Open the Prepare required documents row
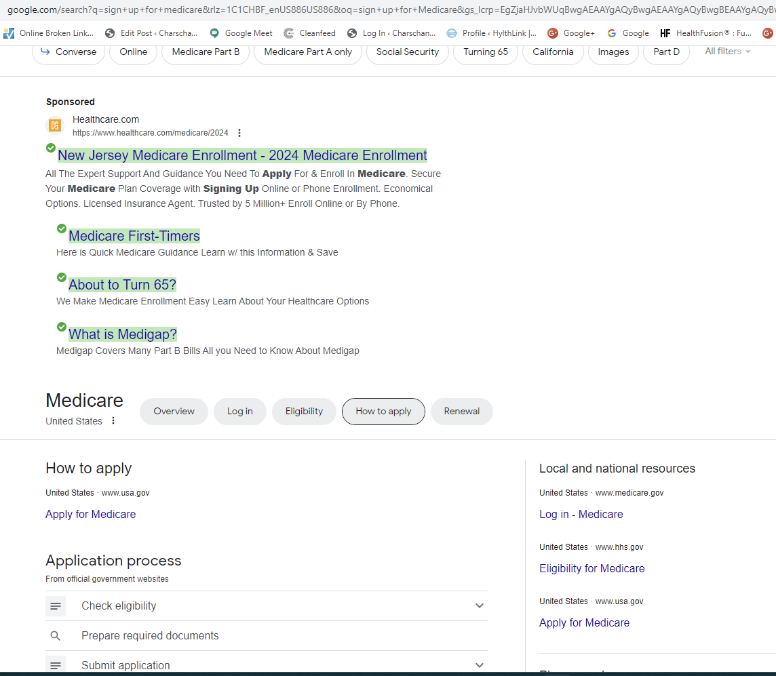The width and height of the screenshot is (776, 676). (x=267, y=636)
